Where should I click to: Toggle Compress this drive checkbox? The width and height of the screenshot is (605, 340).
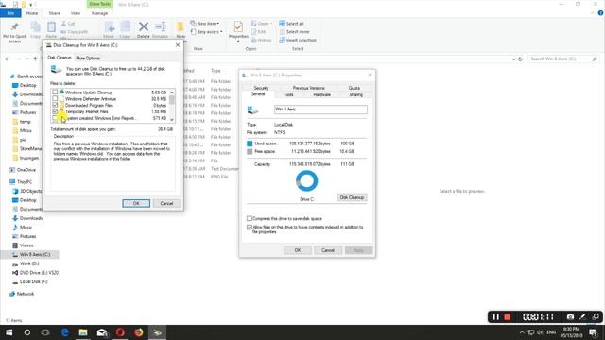point(250,218)
